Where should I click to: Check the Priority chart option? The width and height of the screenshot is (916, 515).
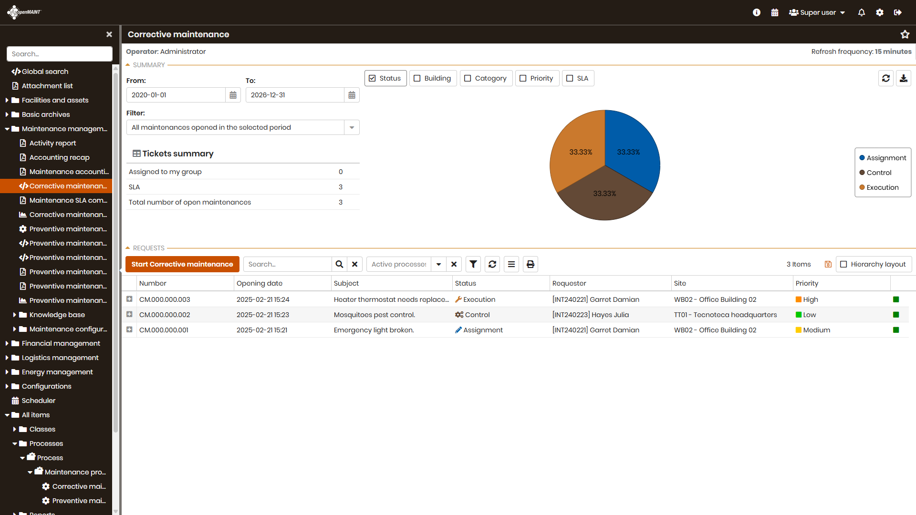(x=523, y=78)
